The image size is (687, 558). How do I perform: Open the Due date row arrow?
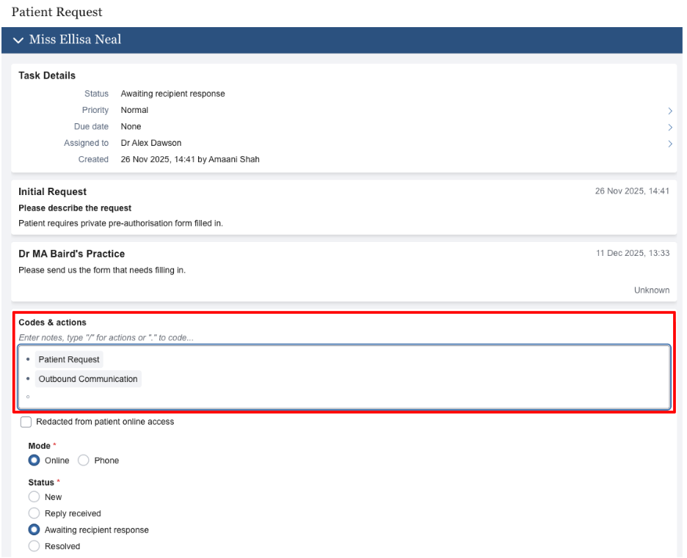point(669,127)
